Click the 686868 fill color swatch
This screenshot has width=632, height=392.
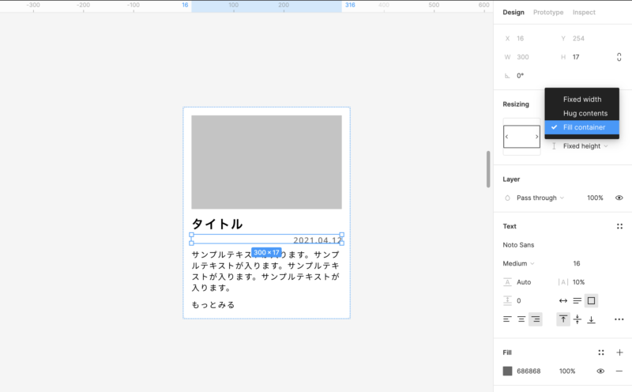click(508, 371)
